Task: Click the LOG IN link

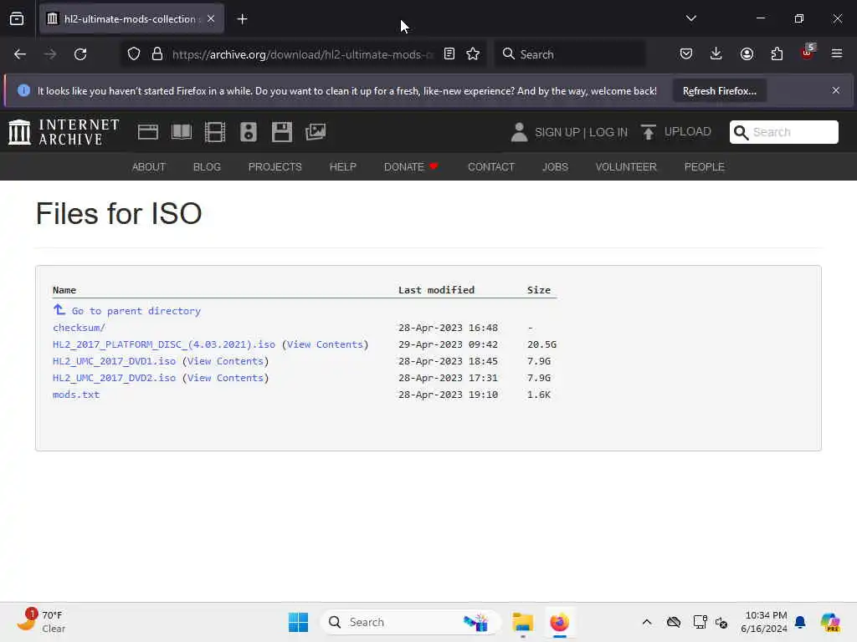Action: [x=608, y=132]
